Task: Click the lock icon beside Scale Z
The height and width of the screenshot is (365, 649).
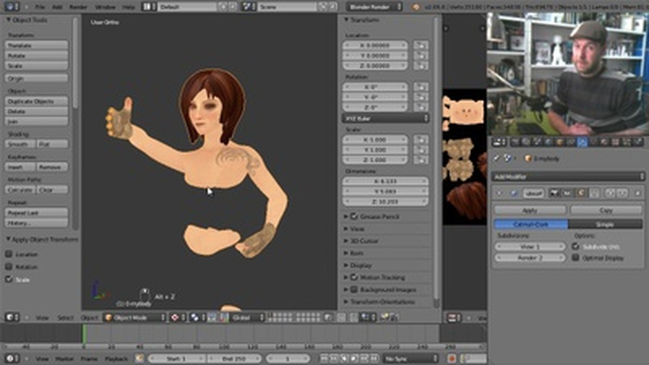Action: point(420,160)
